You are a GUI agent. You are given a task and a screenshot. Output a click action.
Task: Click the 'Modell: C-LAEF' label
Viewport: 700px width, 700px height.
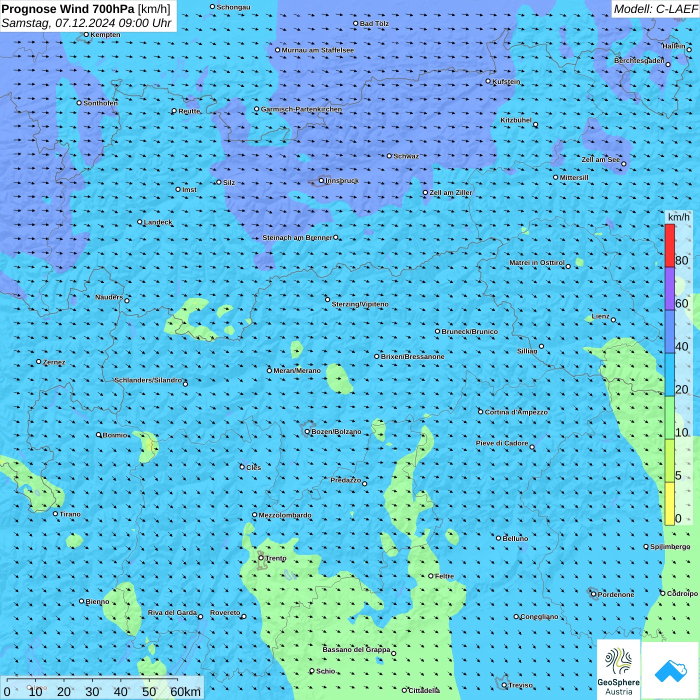[655, 9]
